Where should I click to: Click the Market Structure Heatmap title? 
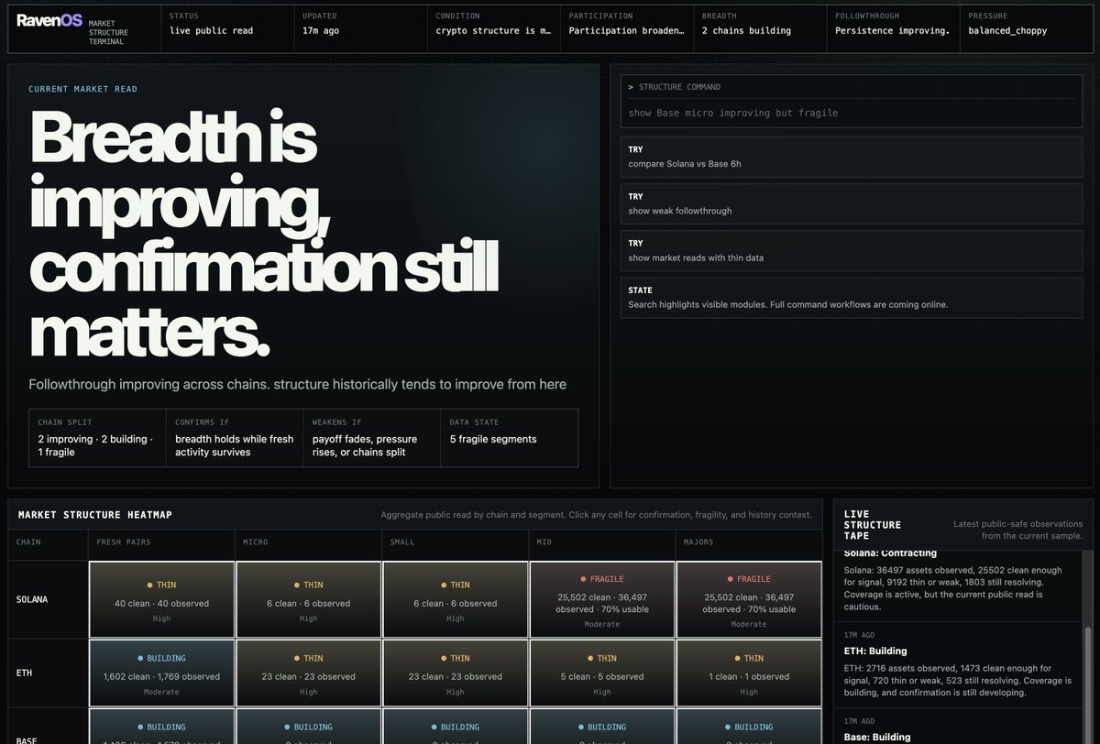95,515
